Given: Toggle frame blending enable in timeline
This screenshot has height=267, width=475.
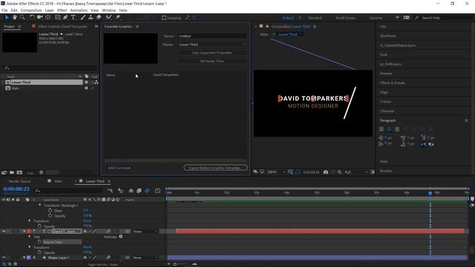Looking at the screenshot, I should pyautogui.click(x=139, y=191).
